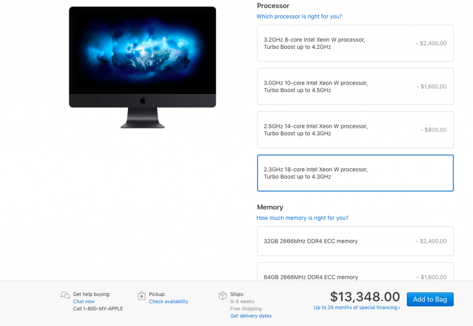Select the 2.5GHz 14-core Xeon W processor
Screen dimensions: 473x326
[x=355, y=130]
